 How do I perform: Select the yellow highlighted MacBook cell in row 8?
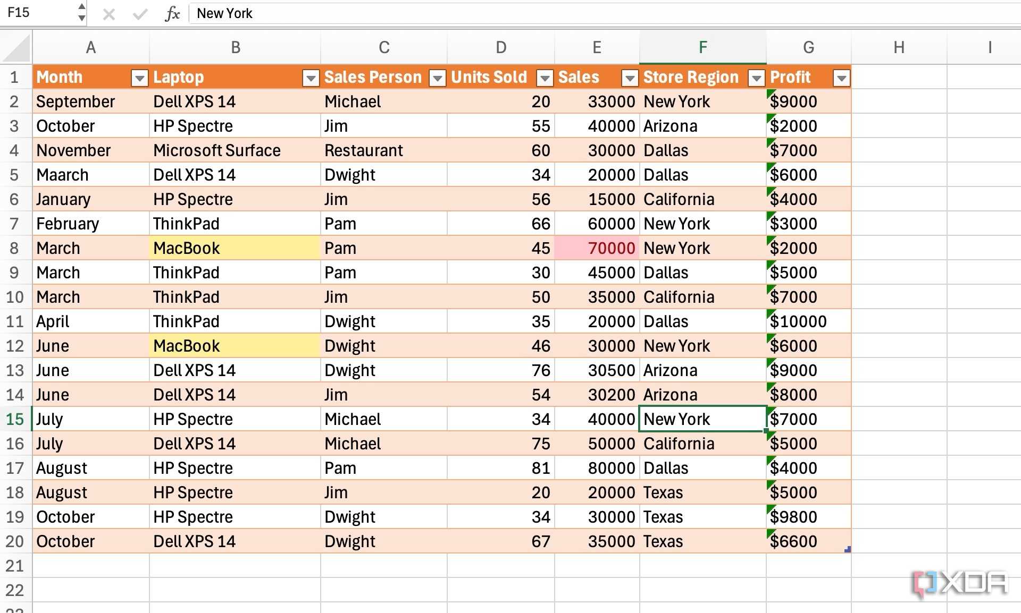point(235,248)
